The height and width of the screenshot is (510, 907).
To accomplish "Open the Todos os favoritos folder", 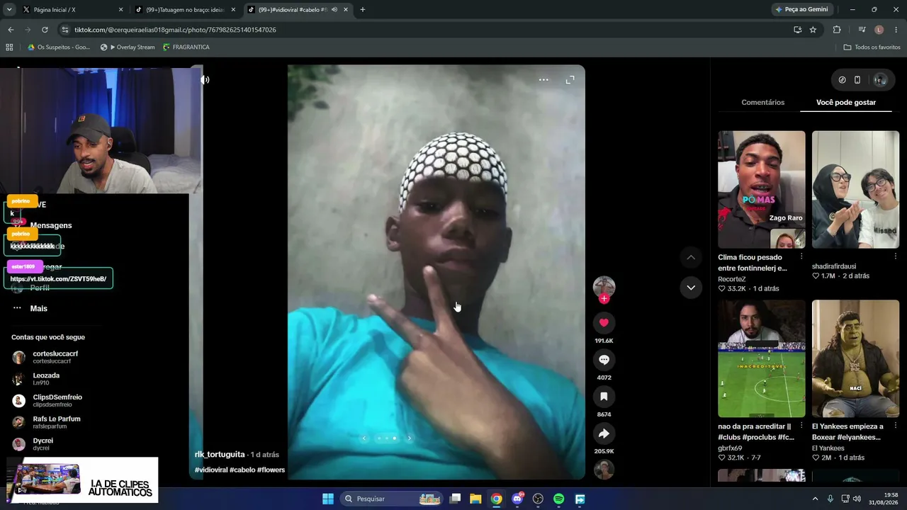I will point(872,47).
